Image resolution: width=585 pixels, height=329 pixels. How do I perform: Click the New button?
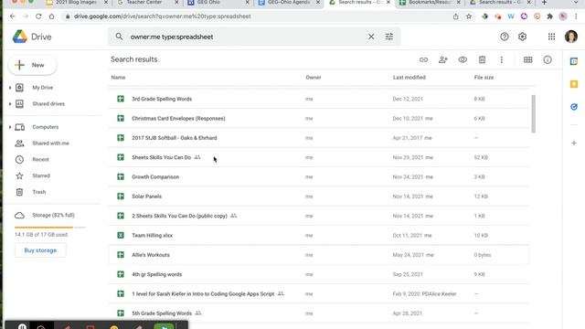coord(33,65)
